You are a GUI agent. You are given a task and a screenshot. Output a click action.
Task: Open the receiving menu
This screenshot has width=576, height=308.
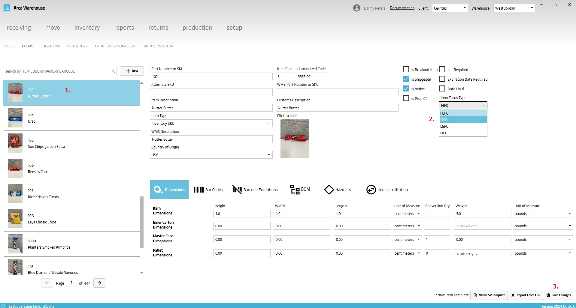coord(19,28)
